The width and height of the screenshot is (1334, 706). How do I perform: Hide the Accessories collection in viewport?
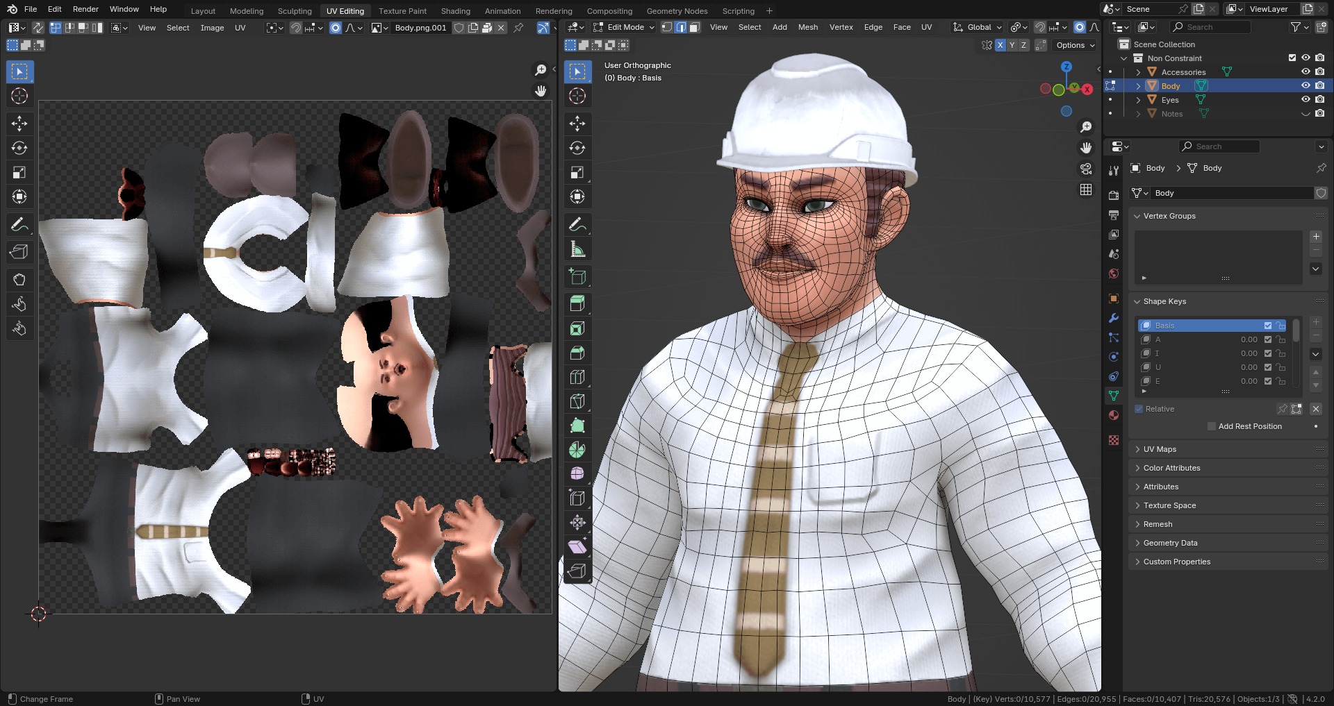[x=1306, y=72]
